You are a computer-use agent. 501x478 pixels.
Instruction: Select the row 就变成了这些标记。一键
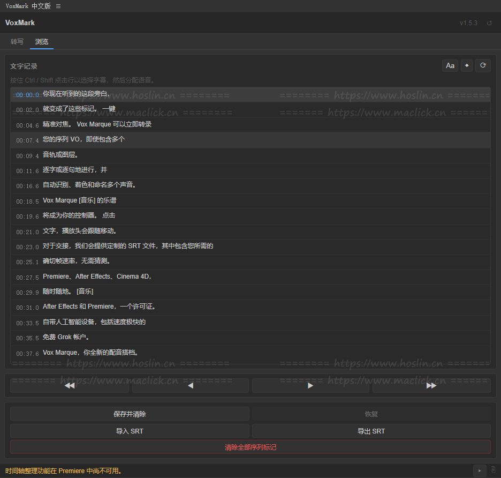[x=250, y=110]
